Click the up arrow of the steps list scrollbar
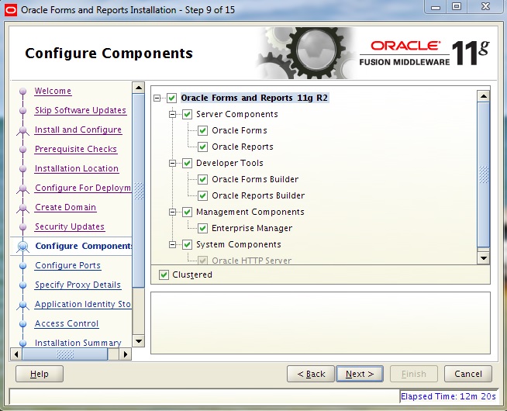This screenshot has height=411, width=507. click(139, 88)
